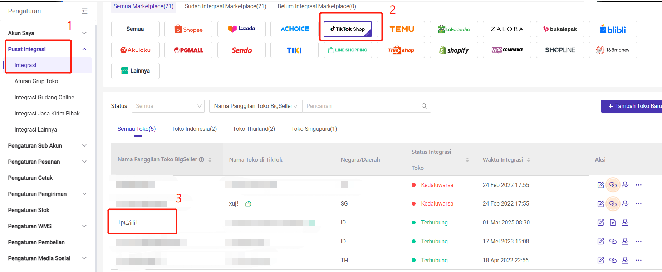
Task: Click the Tambah Toko Baru button
Action: pyautogui.click(x=632, y=106)
